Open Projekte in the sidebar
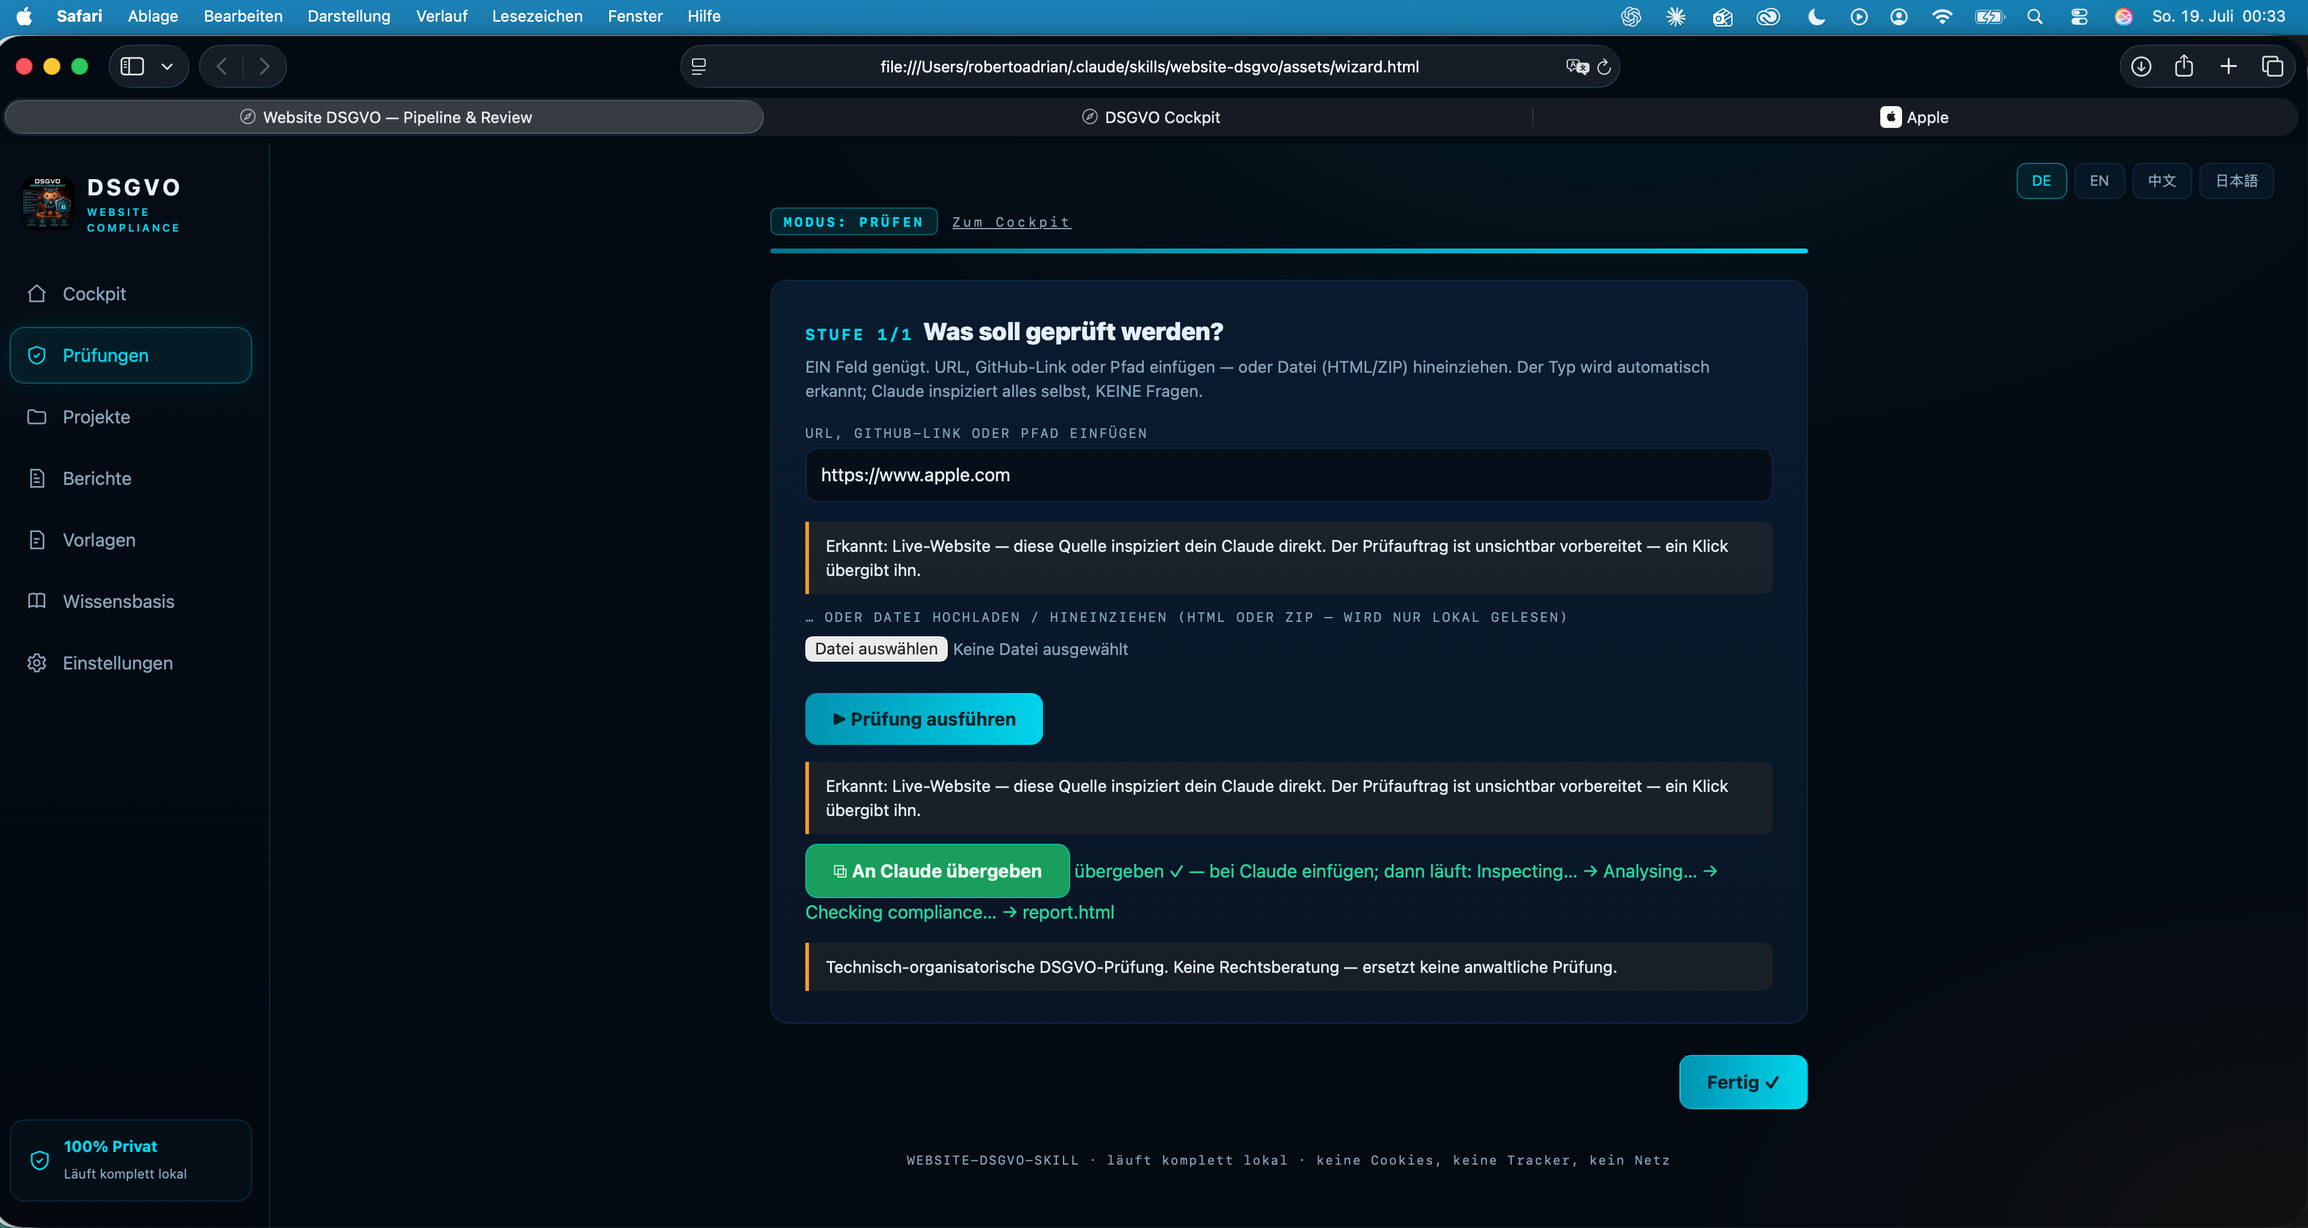Viewport: 2308px width, 1228px height. 131,417
